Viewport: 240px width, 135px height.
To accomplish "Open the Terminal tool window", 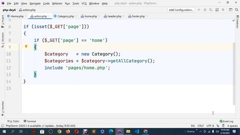I will (x=30, y=121).
